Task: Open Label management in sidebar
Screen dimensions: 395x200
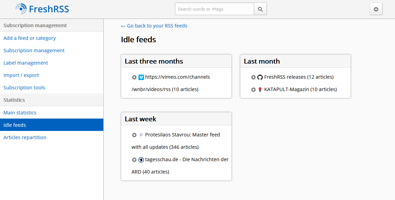Action: coord(26,63)
